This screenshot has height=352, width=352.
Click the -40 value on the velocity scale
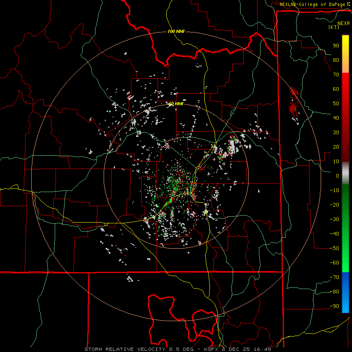(x=334, y=234)
